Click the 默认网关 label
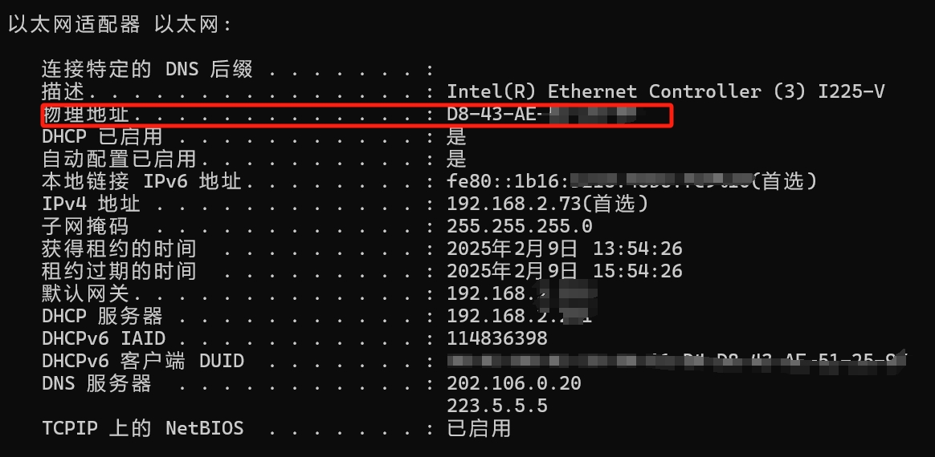 tap(85, 294)
